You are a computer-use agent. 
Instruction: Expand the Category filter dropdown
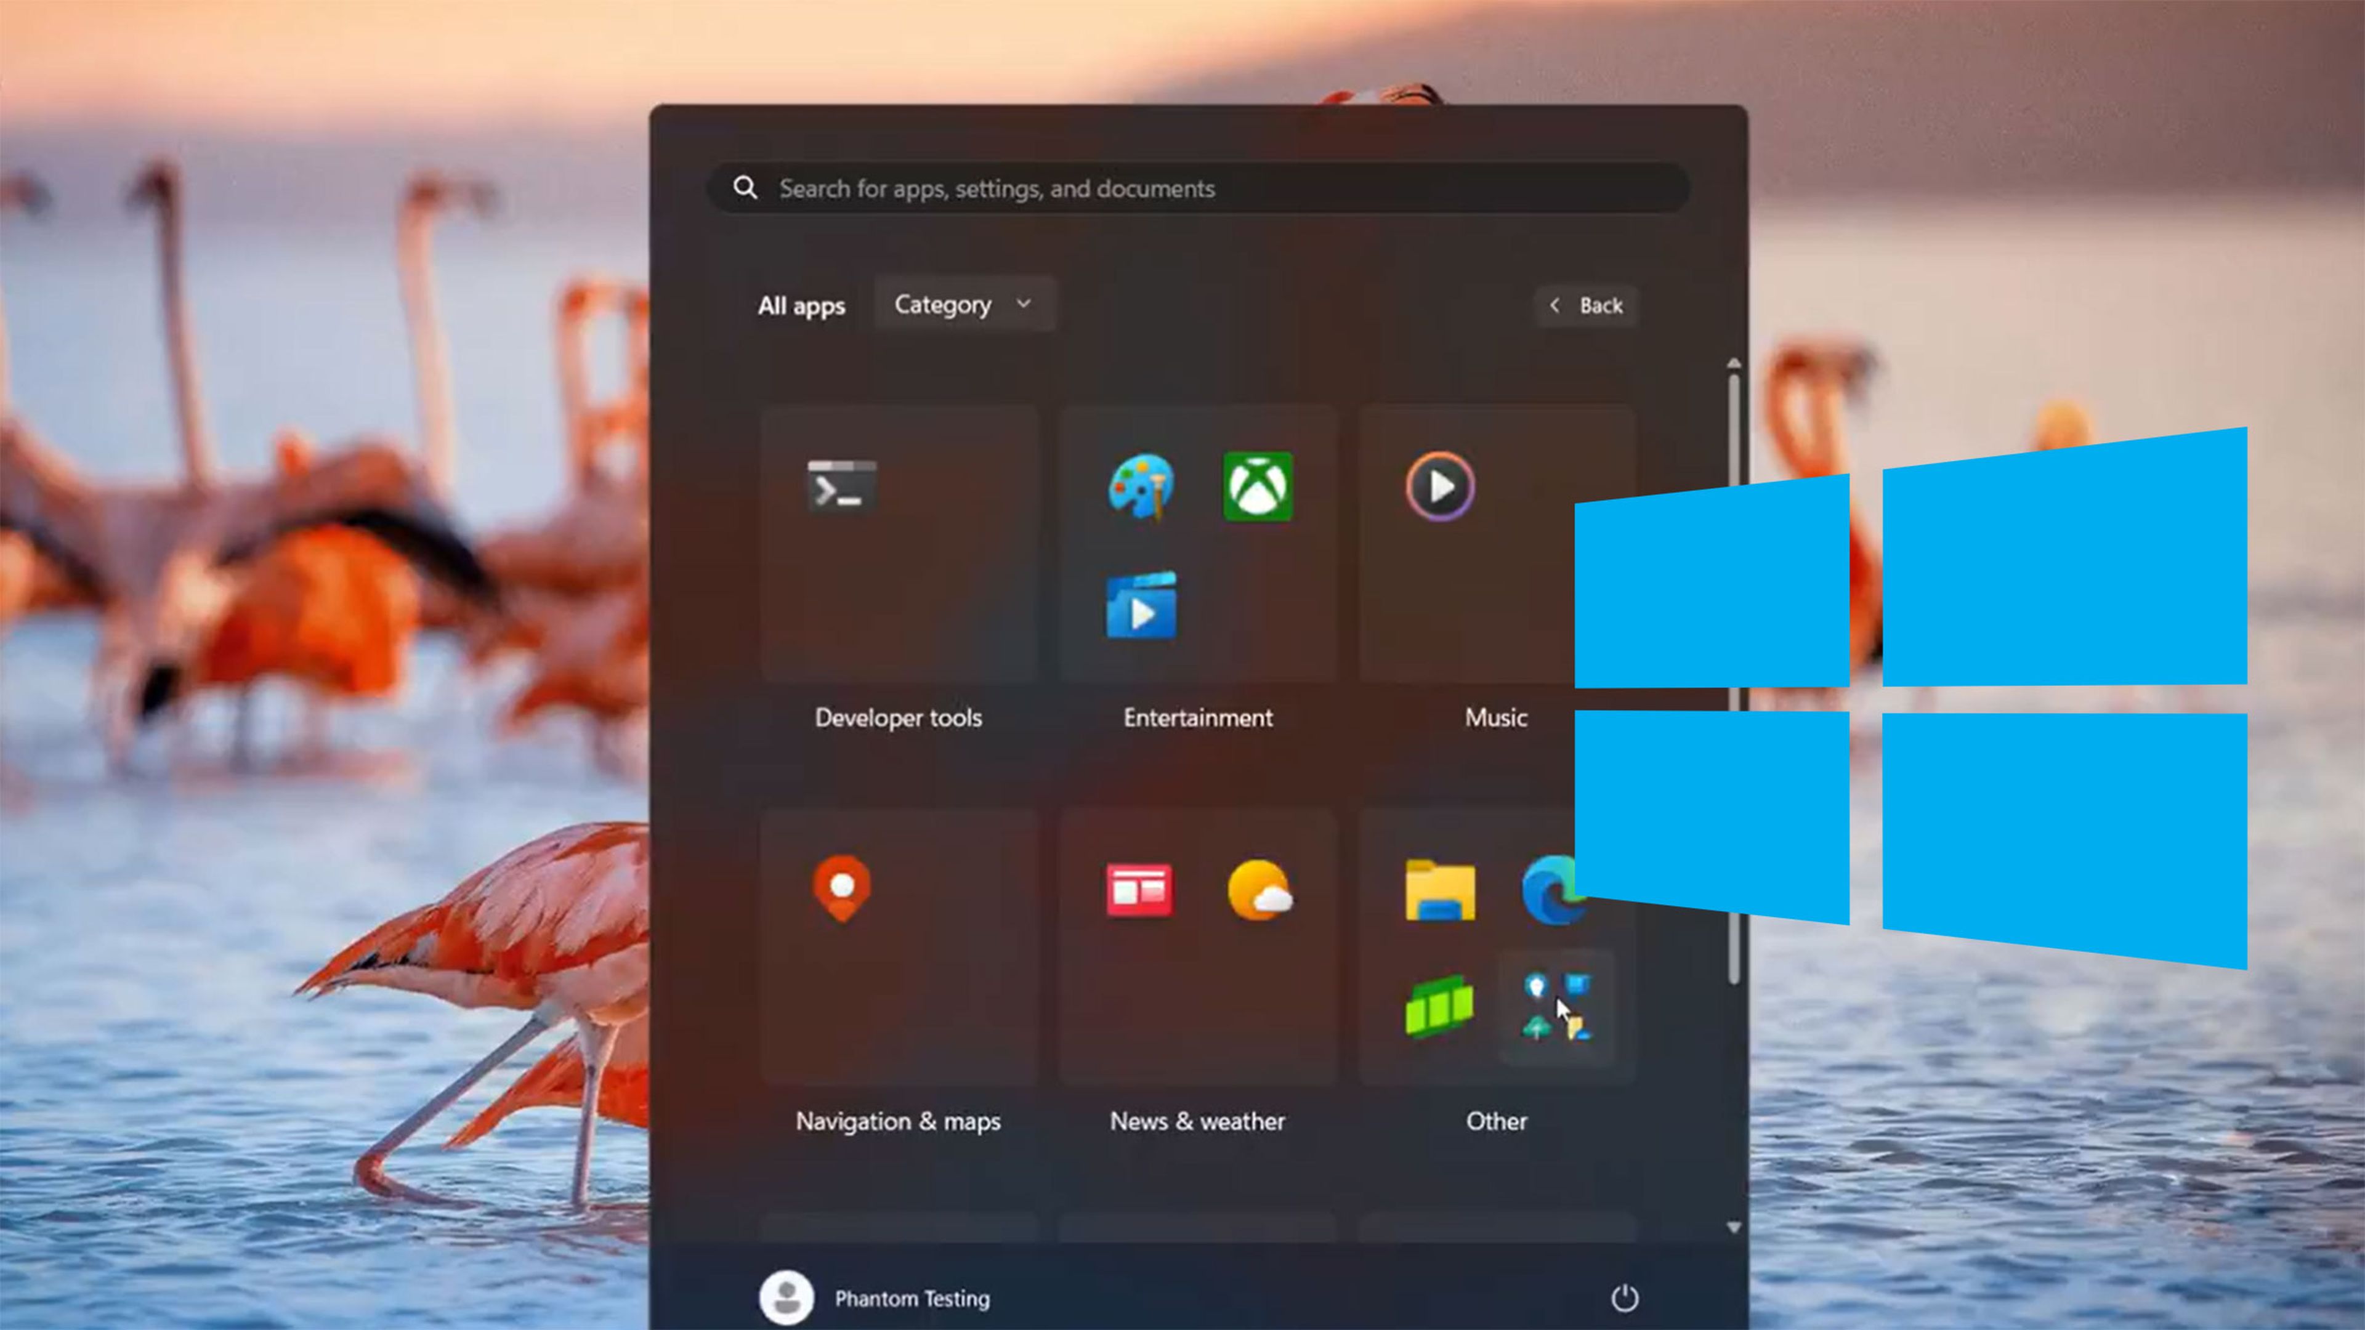(963, 304)
